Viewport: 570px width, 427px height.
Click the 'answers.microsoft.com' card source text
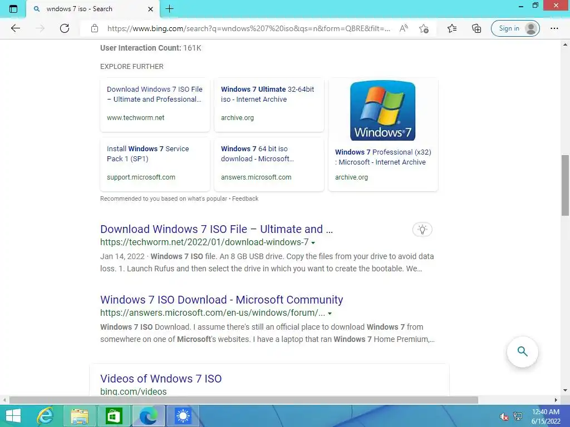tap(256, 177)
